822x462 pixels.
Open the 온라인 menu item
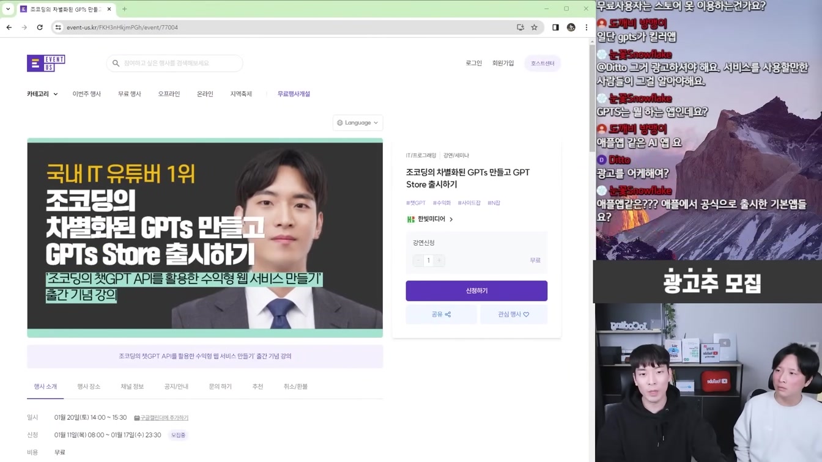pos(205,94)
